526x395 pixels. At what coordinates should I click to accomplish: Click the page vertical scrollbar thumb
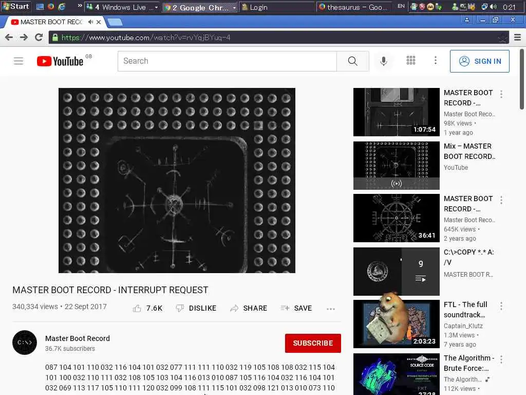click(522, 79)
